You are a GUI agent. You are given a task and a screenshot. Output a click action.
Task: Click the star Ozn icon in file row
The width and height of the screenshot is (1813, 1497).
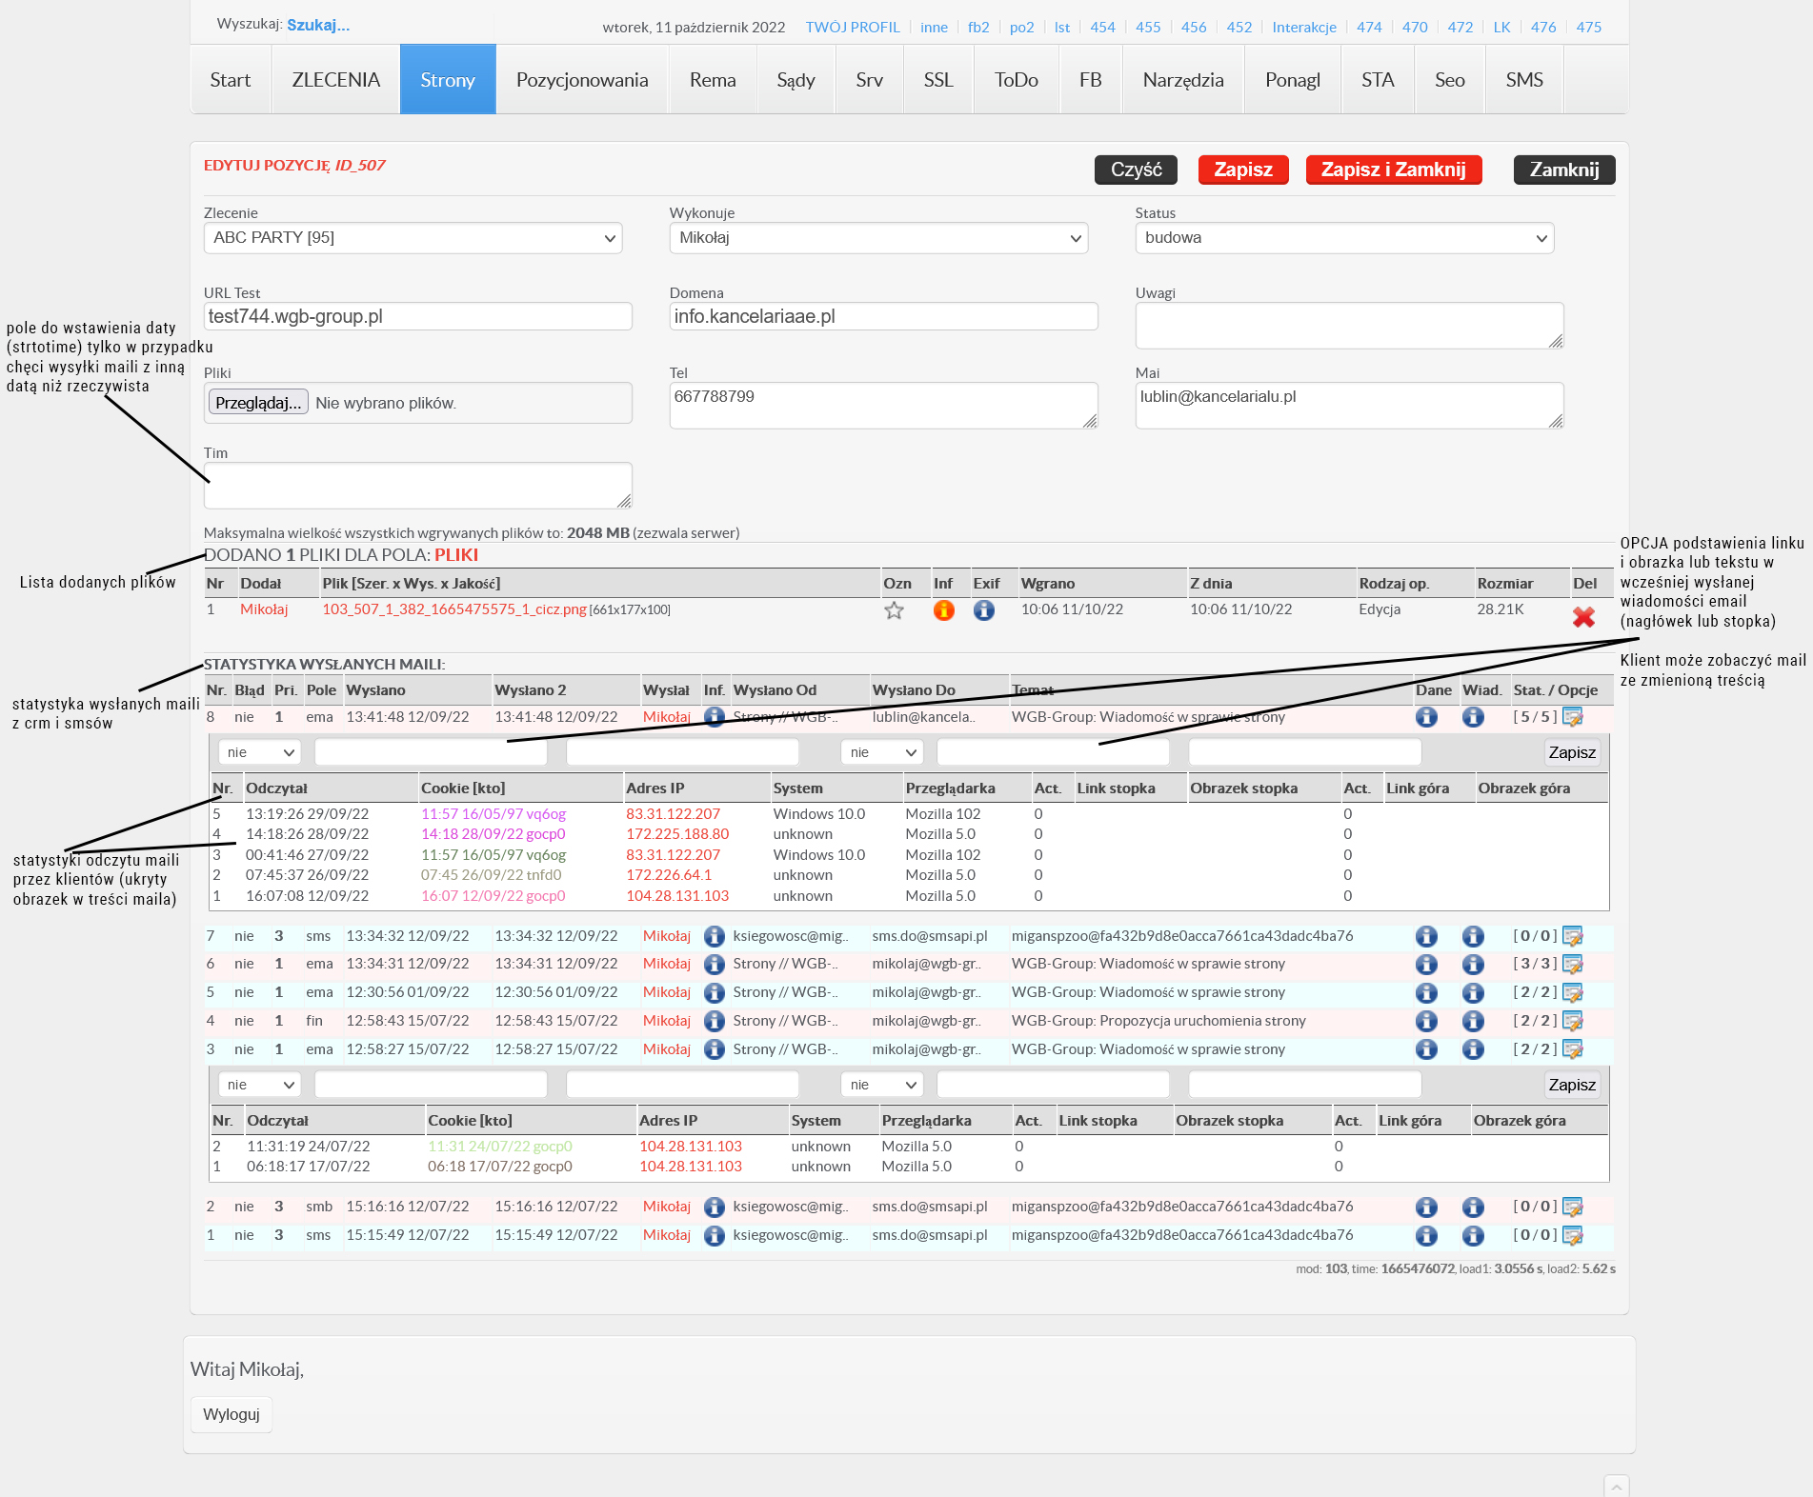click(x=894, y=610)
